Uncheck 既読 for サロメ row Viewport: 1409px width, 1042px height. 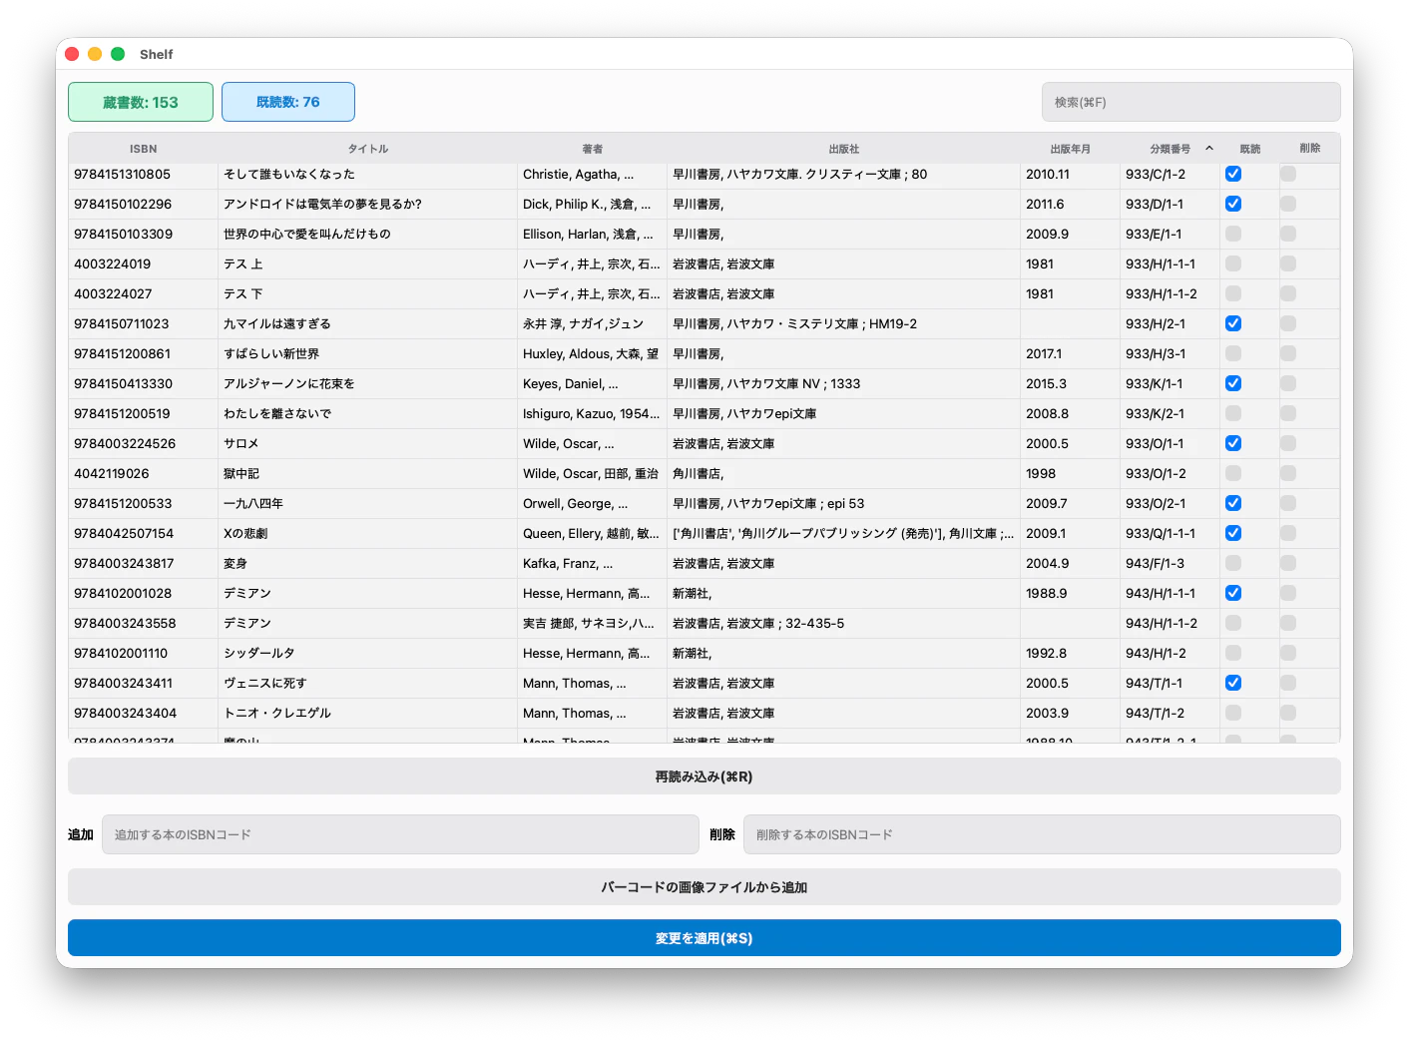click(x=1233, y=443)
